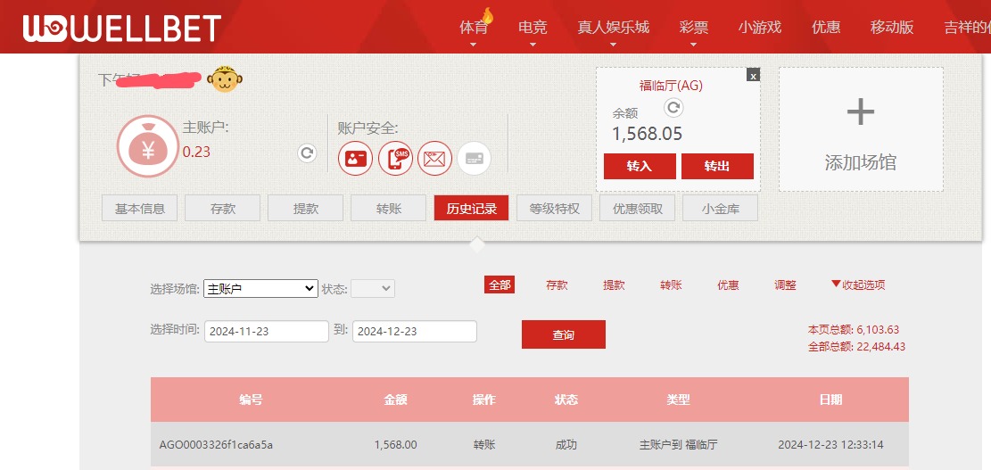Click the 转入 transfer-in button
This screenshot has height=470, width=991.
point(639,167)
